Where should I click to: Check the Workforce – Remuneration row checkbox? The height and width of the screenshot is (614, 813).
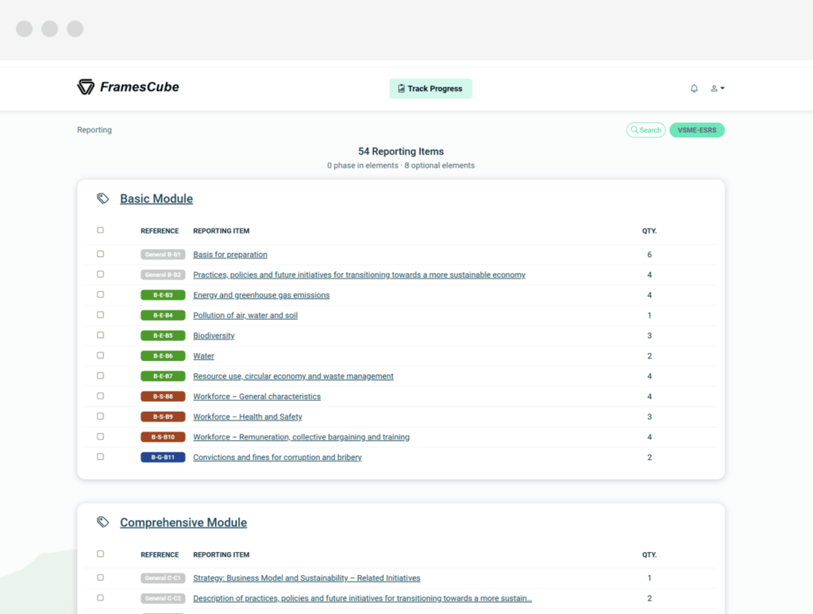click(101, 436)
